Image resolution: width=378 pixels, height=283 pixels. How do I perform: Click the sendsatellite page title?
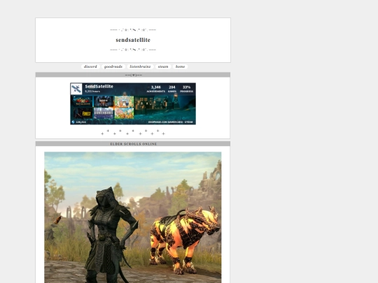click(x=133, y=40)
